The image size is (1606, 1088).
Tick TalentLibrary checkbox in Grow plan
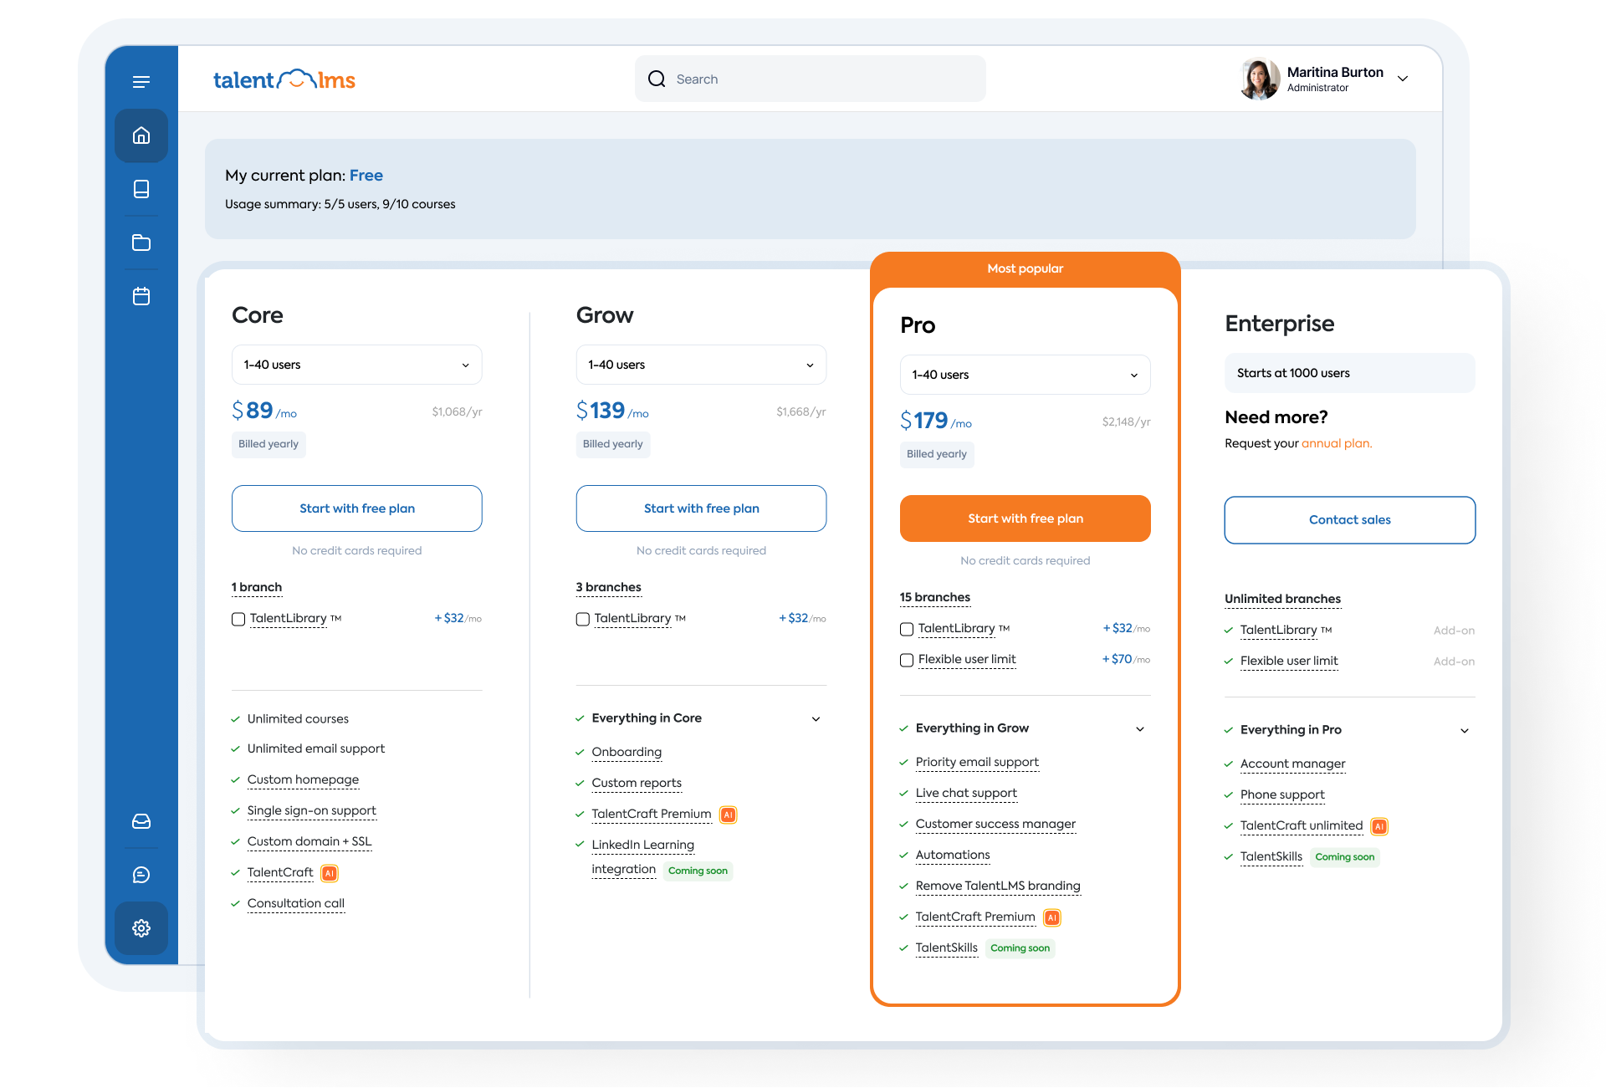(583, 619)
